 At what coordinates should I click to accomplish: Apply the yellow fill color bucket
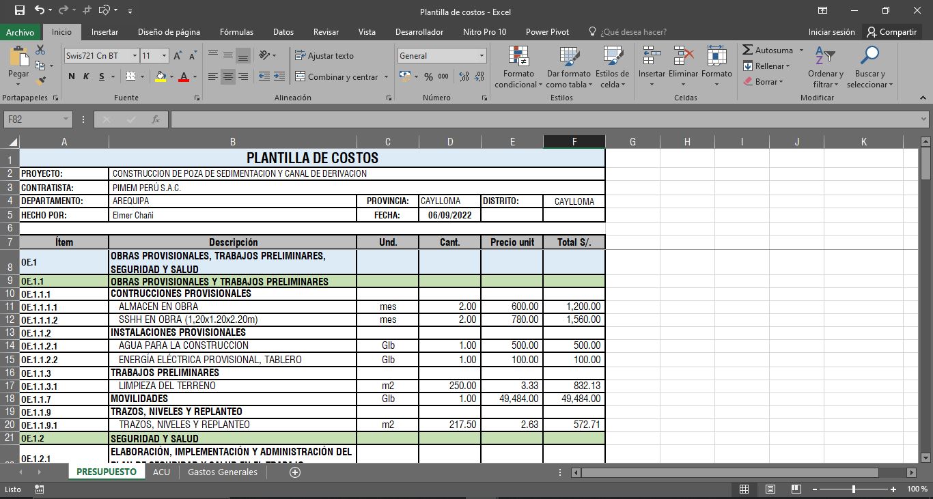(x=161, y=76)
